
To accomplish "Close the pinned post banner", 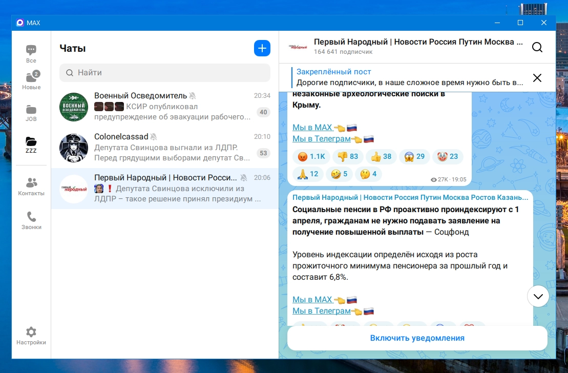I will (537, 77).
